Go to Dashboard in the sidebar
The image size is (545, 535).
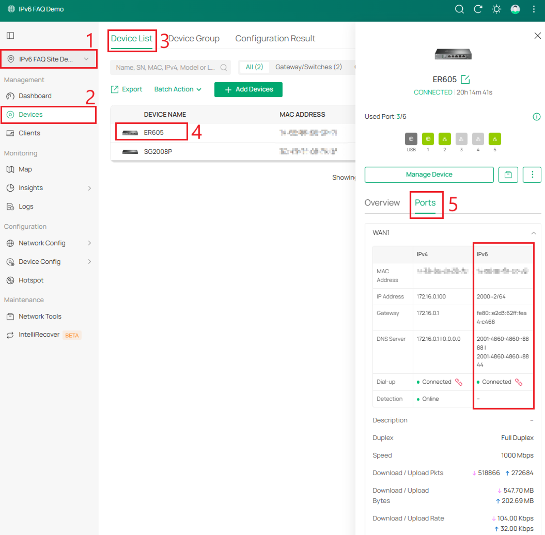[x=35, y=96]
